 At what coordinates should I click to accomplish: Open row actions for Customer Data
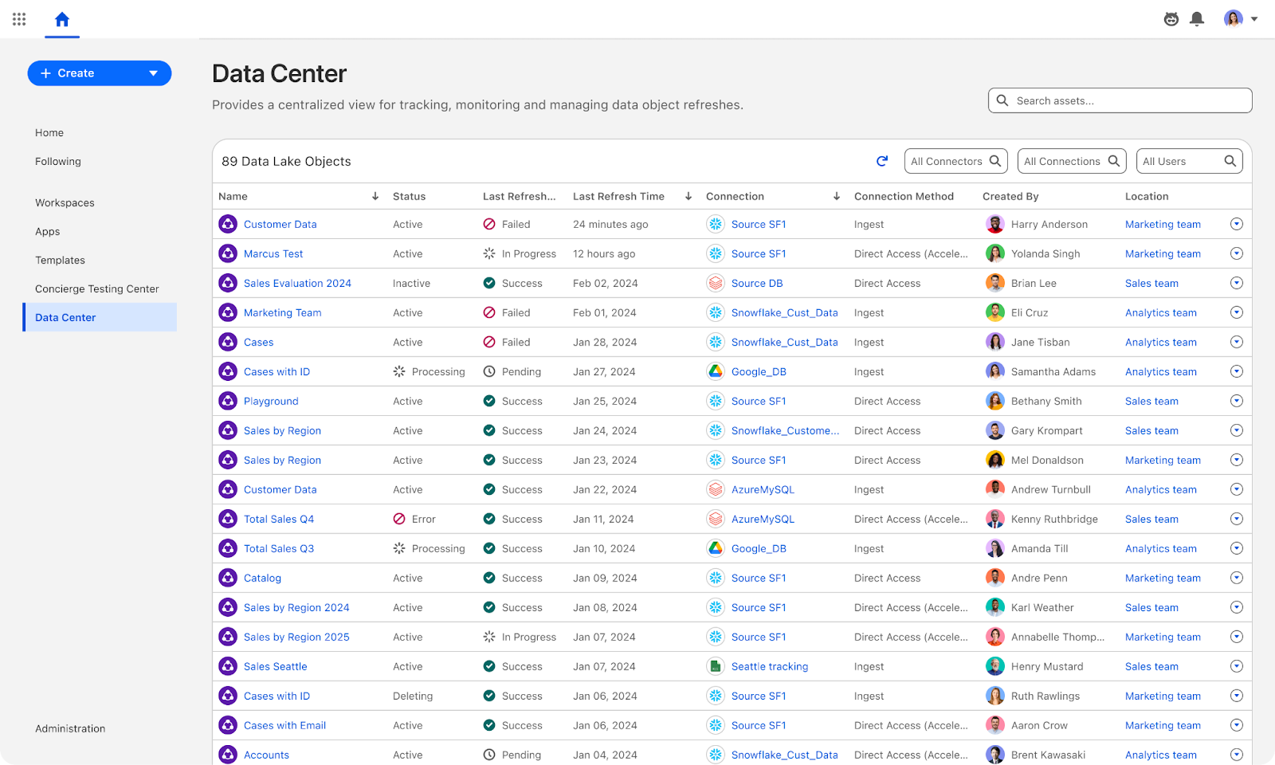[1236, 224]
